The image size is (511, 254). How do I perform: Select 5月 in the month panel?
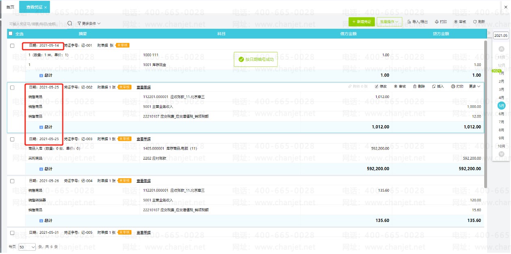(502, 106)
